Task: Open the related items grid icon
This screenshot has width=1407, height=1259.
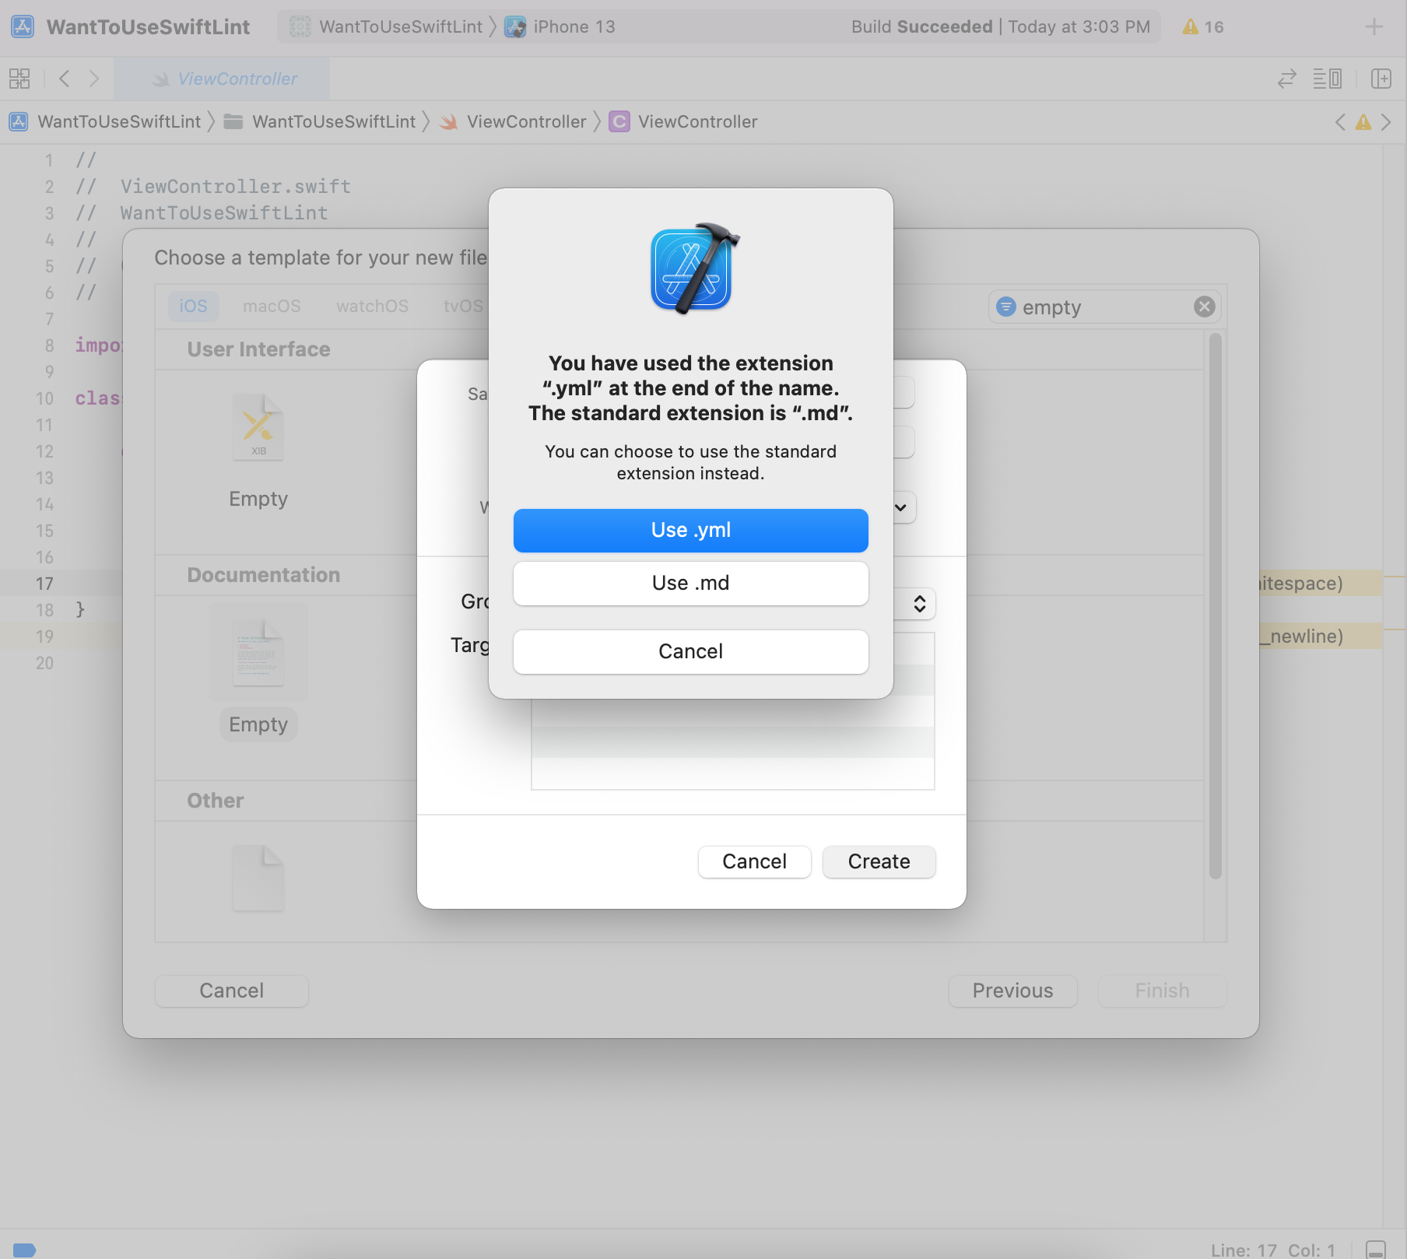Action: tap(19, 79)
